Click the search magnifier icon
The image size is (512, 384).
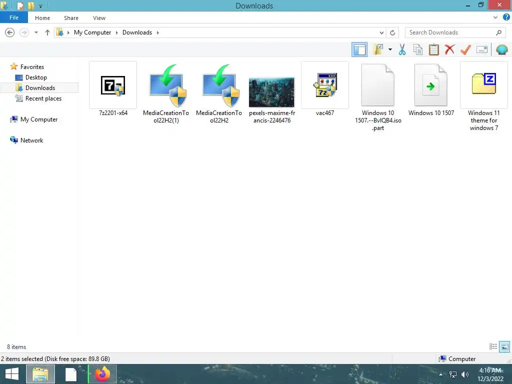[x=498, y=32]
